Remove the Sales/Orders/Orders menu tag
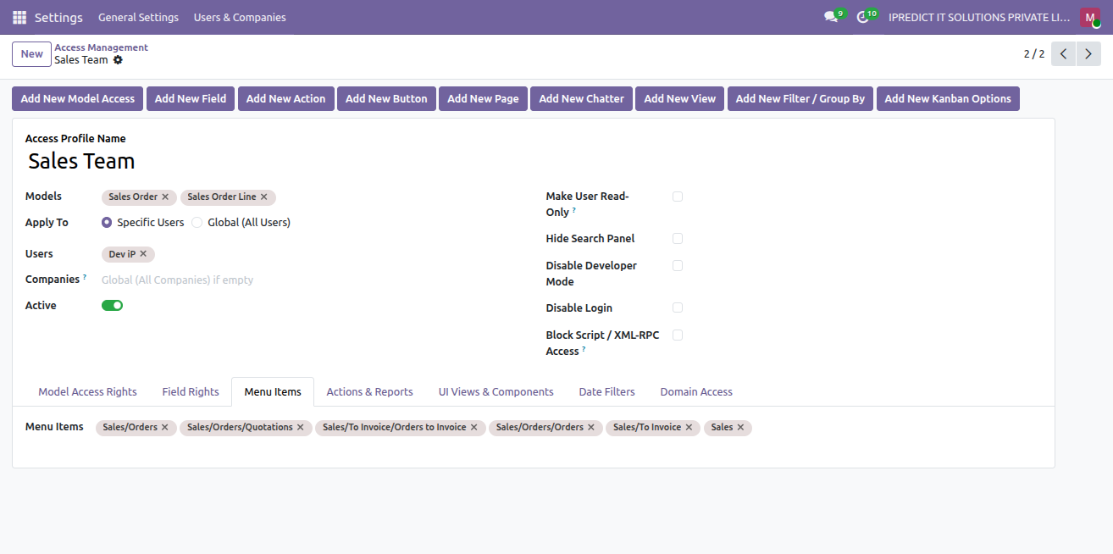 (590, 428)
